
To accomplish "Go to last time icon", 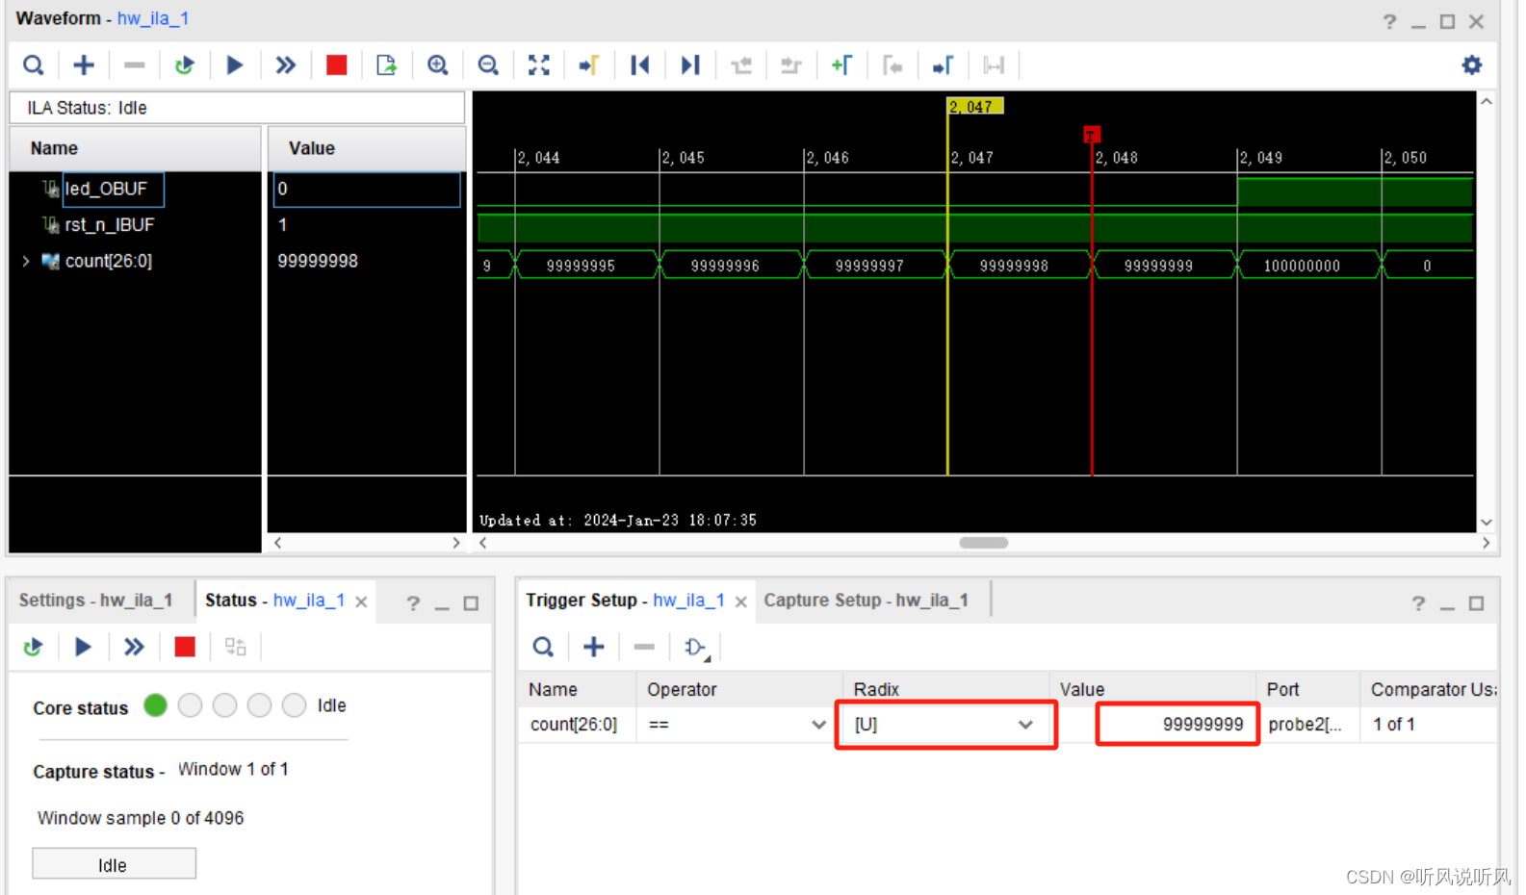I will click(x=690, y=65).
